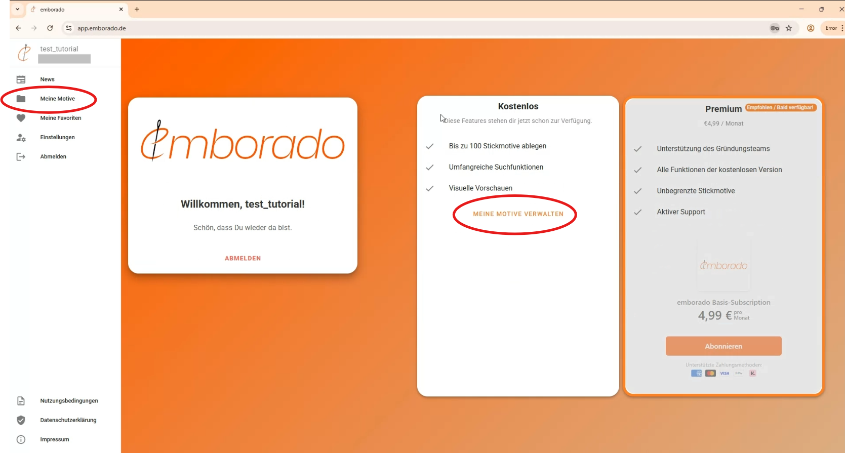
Task: Expand the tab search dropdown arrow
Action: click(17, 9)
